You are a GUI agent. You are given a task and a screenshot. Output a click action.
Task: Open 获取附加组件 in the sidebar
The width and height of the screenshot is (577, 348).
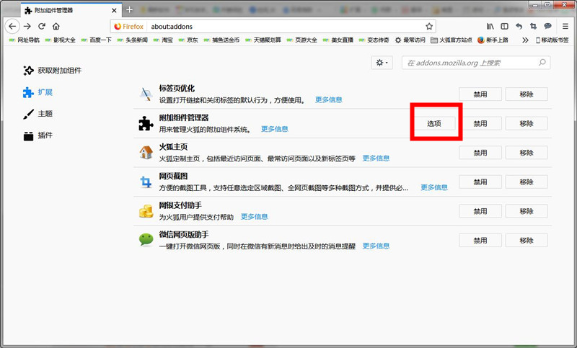pos(52,71)
